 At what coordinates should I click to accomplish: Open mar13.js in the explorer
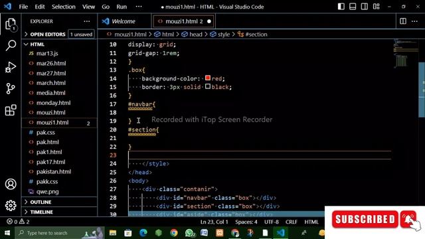click(x=47, y=53)
